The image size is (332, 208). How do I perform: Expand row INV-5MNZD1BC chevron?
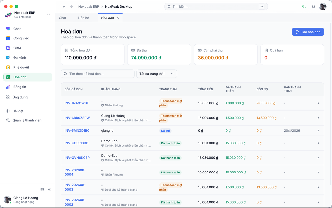[318, 131]
